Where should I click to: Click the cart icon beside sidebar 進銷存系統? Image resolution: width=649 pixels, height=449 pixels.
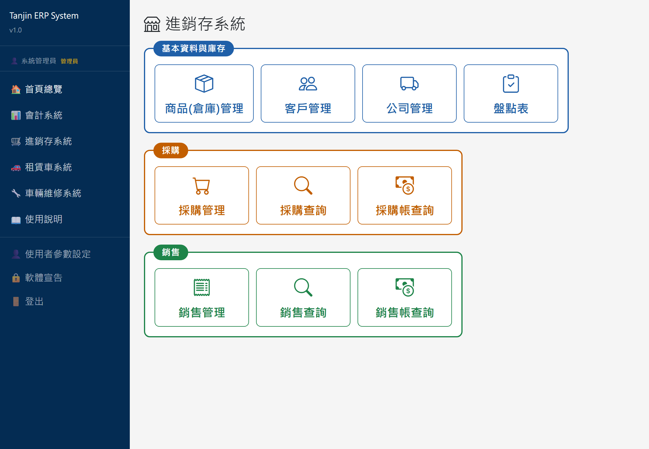pyautogui.click(x=16, y=141)
